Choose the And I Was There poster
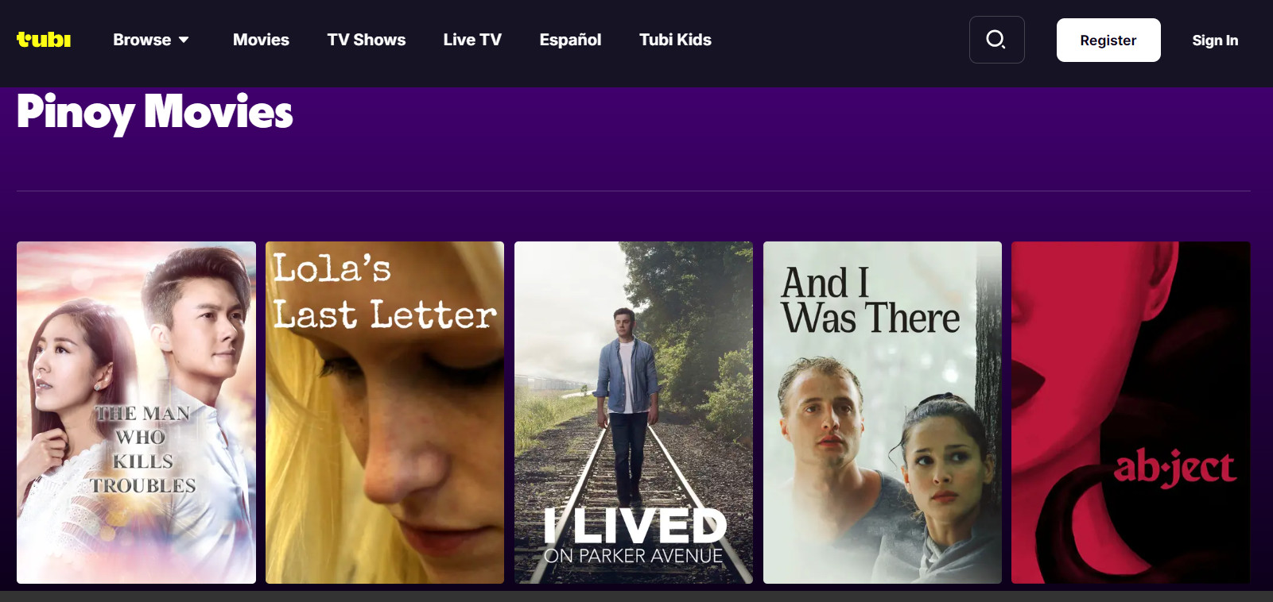The image size is (1273, 602). 883,412
